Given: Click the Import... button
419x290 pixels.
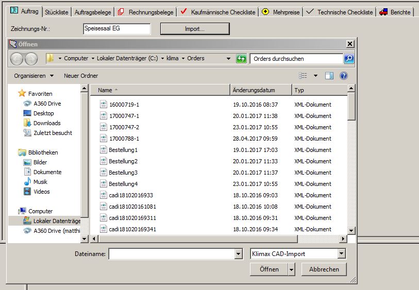Looking at the screenshot, I should [x=194, y=29].
